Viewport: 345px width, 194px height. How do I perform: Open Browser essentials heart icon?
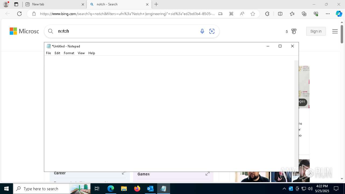coord(316,14)
